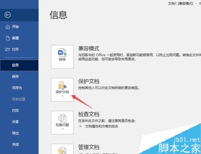
Task: Click the 文档属性和作者的姓名 text
Action: (x=102, y=126)
